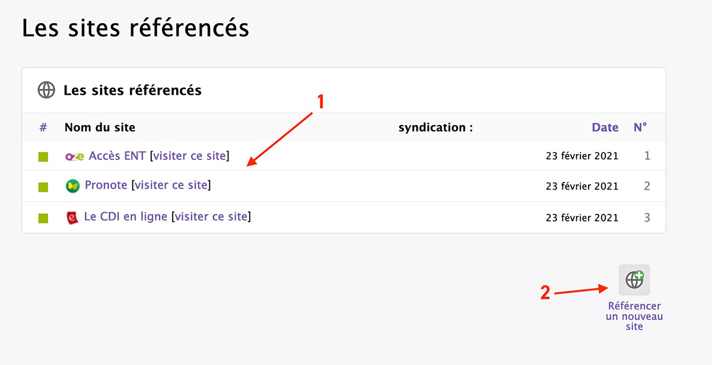
Task: Click the red CDI en ligne icon
Action: click(x=72, y=217)
